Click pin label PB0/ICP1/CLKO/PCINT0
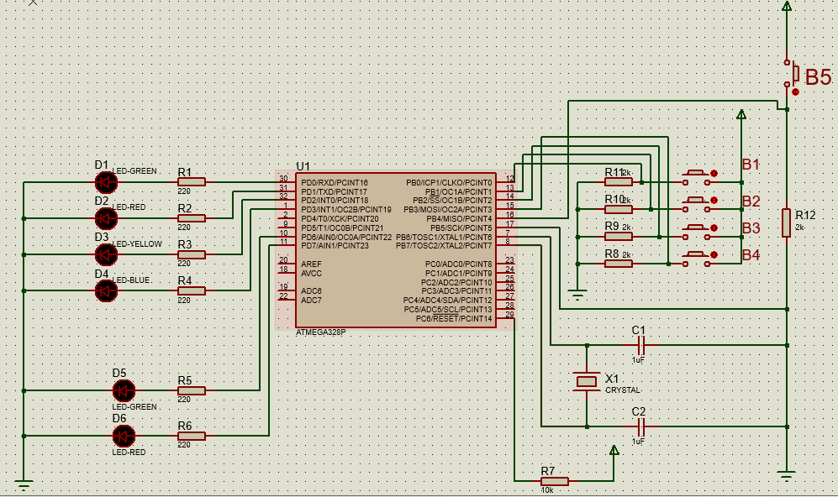The width and height of the screenshot is (838, 497). [449, 182]
